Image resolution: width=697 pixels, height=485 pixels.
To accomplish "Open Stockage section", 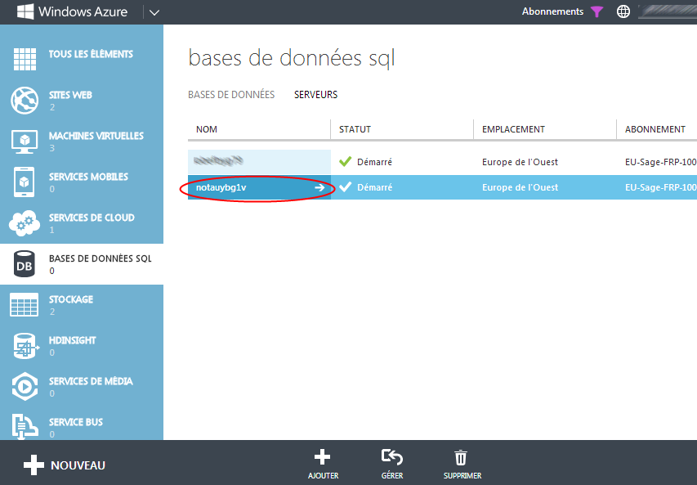I will click(82, 305).
